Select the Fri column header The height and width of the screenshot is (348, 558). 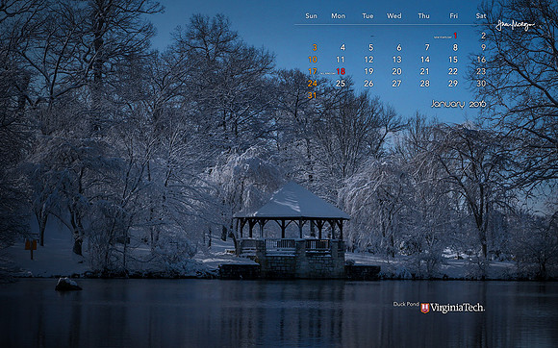tap(454, 16)
